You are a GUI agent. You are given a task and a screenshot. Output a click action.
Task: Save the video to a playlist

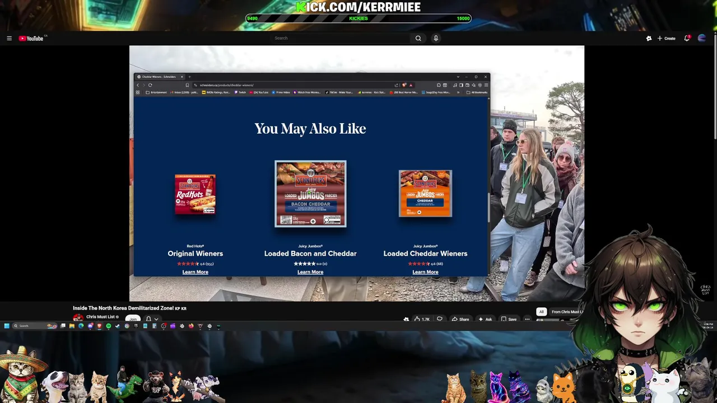[x=509, y=319]
